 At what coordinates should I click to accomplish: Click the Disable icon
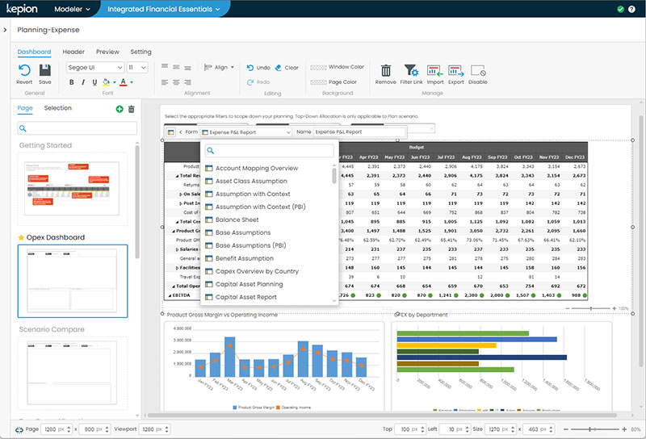(x=478, y=71)
